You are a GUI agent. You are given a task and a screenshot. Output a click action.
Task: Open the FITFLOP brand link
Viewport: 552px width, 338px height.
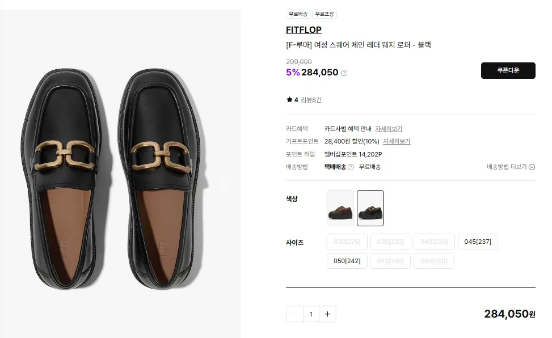(x=304, y=30)
